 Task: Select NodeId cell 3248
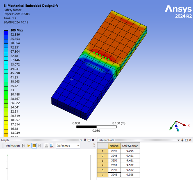tap(114, 156)
